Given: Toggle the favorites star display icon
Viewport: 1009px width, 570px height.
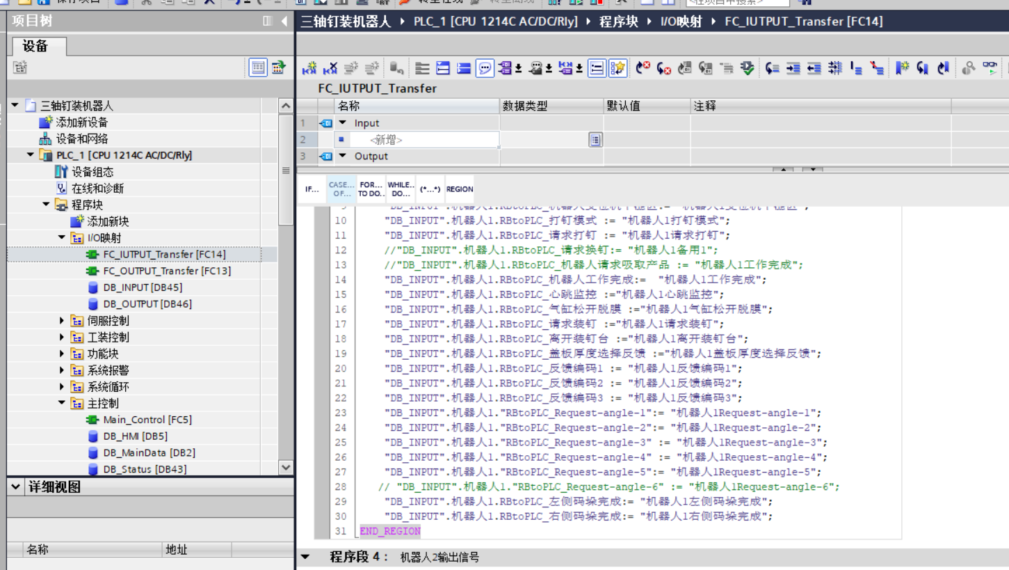Looking at the screenshot, I should coord(617,68).
